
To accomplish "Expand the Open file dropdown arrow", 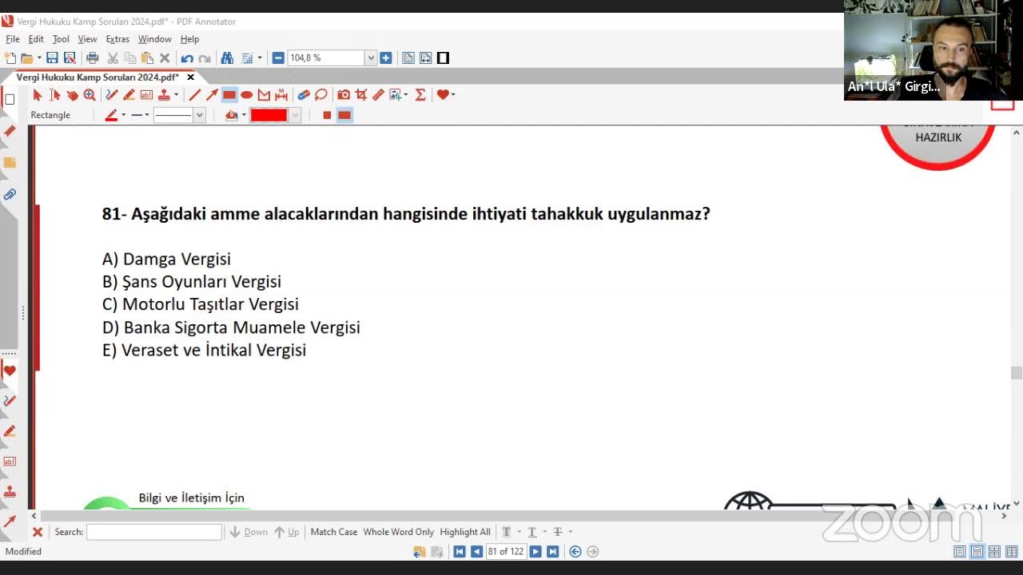I will [39, 57].
